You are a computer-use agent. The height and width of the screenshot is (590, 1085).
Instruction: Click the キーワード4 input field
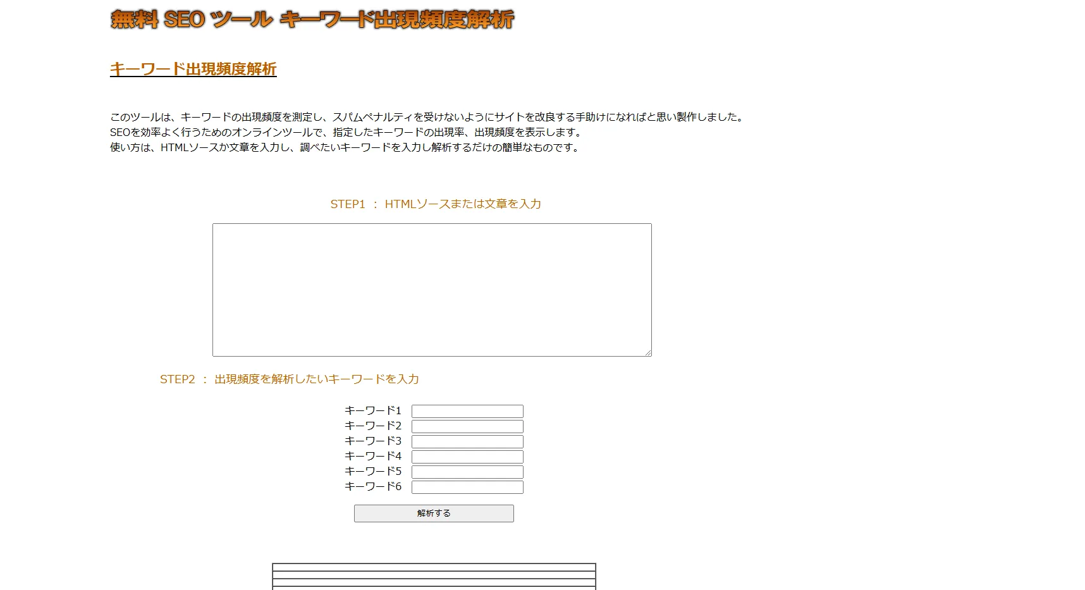467,457
